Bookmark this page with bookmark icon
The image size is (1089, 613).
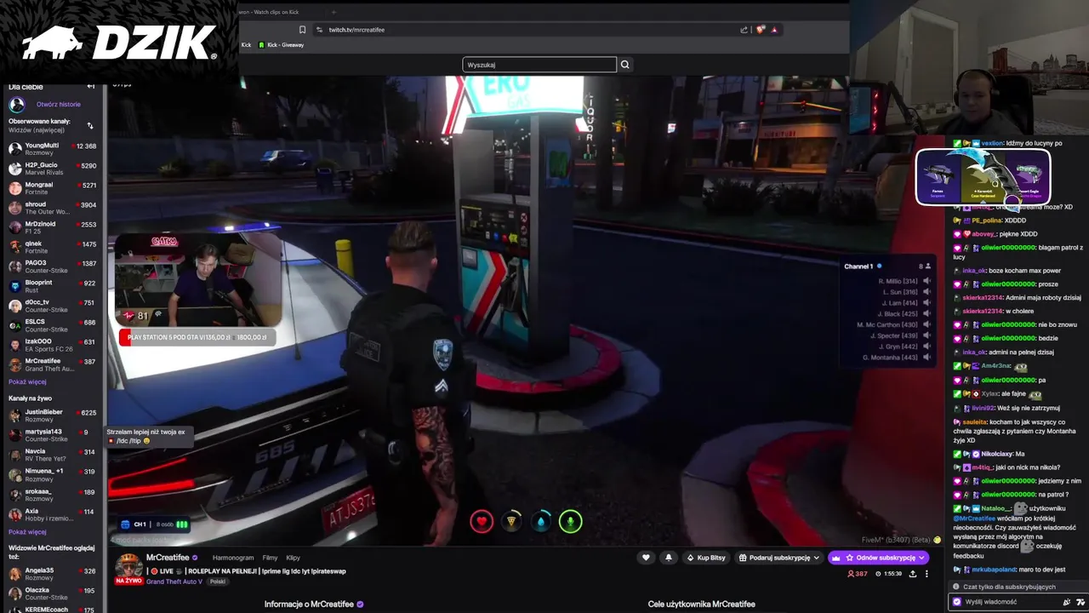point(302,30)
